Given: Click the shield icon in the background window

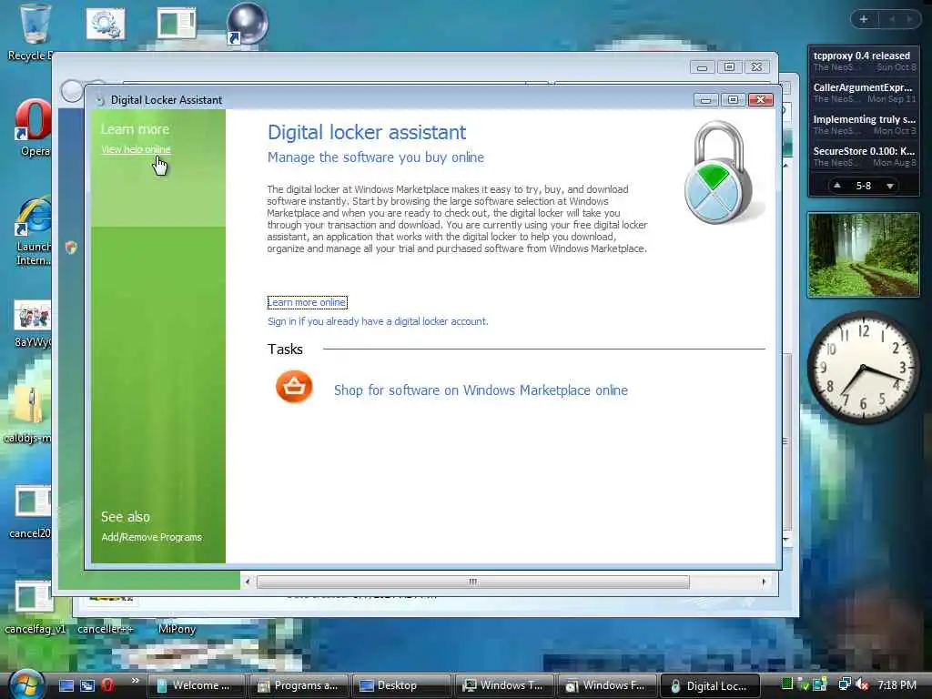Looking at the screenshot, I should point(71,248).
